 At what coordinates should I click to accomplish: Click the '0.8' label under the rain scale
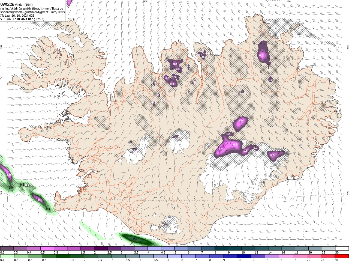44,260
